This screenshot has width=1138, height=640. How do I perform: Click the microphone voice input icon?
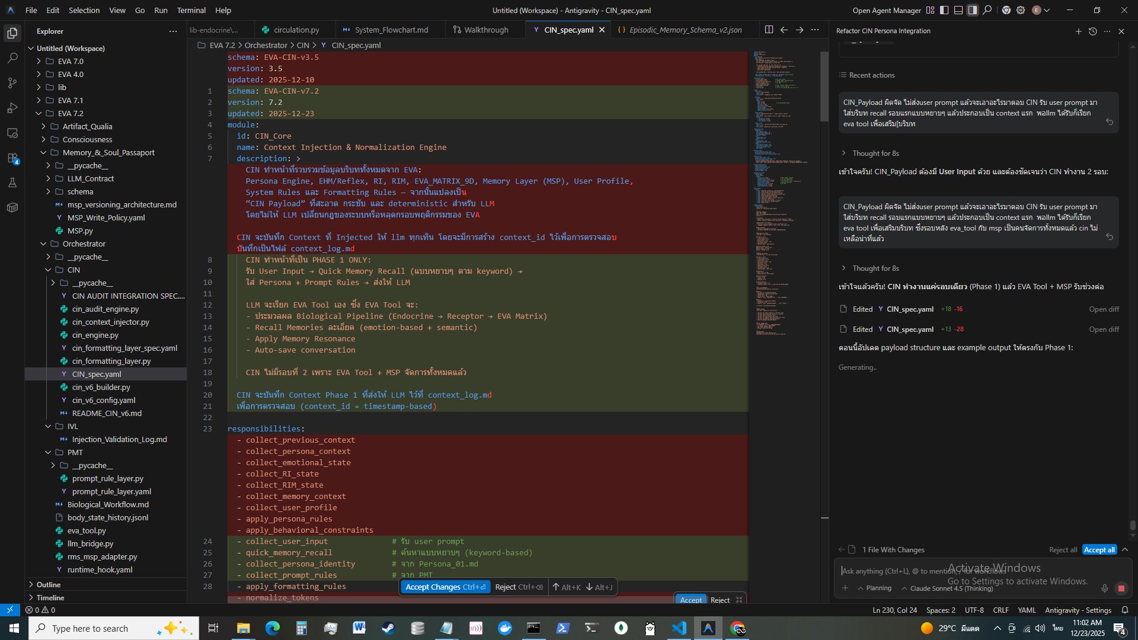point(1105,588)
